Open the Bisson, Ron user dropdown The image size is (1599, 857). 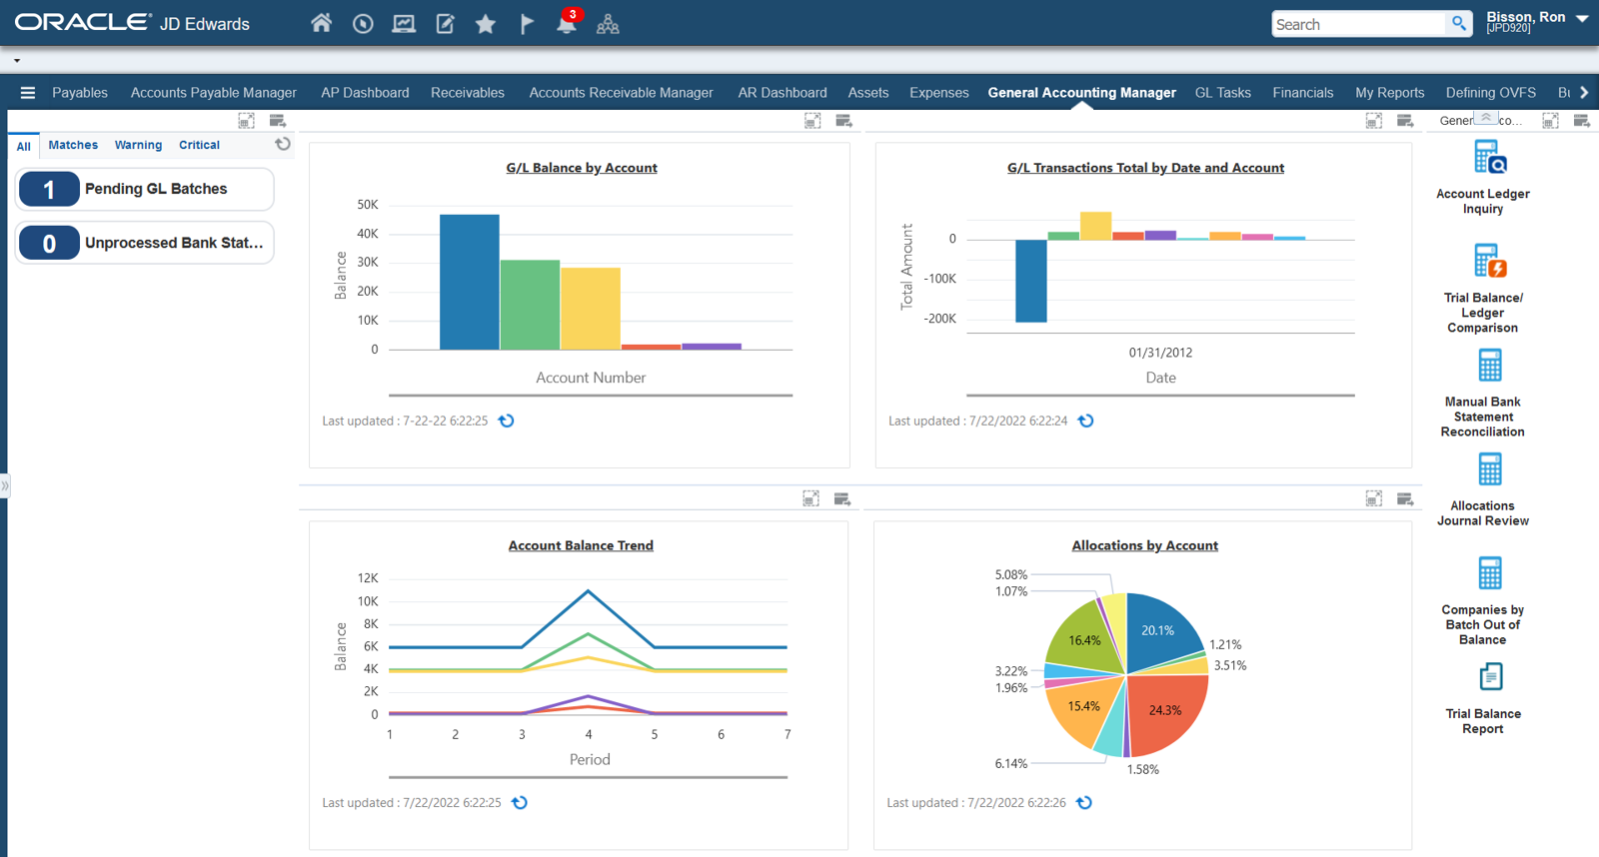pyautogui.click(x=1581, y=18)
